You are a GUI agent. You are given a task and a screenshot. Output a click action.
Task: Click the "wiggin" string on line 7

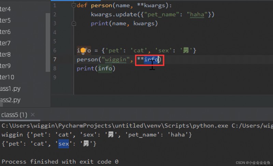click(x=116, y=60)
